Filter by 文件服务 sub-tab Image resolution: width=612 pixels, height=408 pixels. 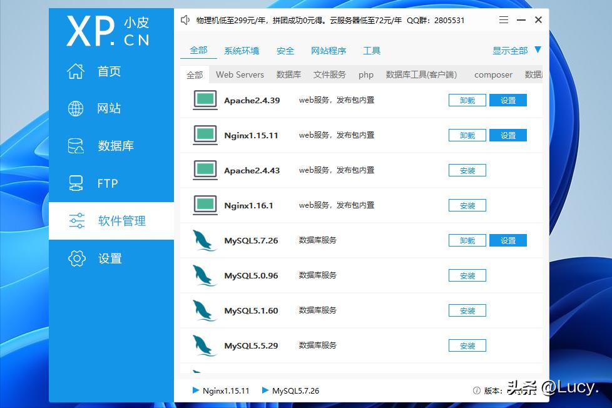(x=330, y=74)
